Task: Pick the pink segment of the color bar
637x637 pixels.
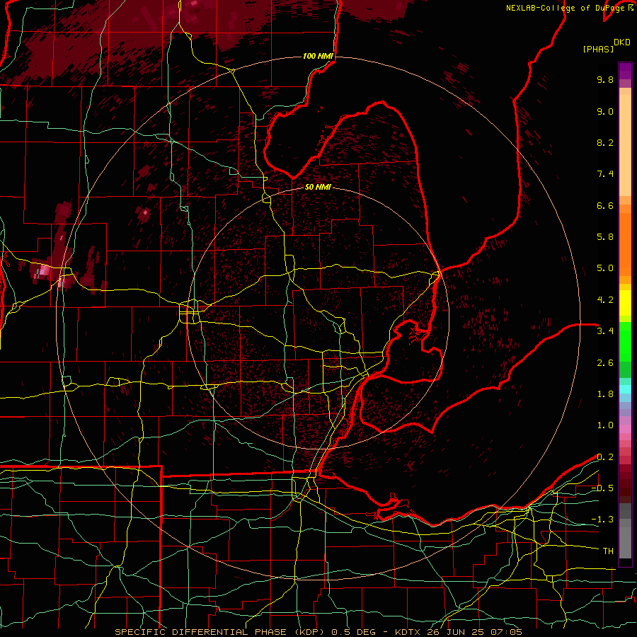Action: tap(625, 429)
